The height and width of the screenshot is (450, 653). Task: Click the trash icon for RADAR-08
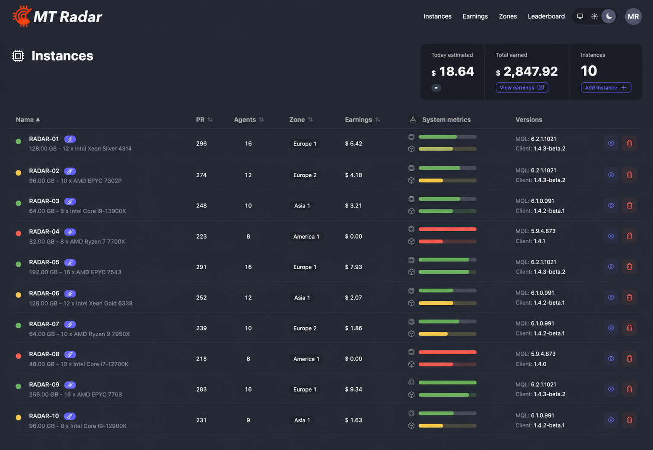[x=629, y=358]
